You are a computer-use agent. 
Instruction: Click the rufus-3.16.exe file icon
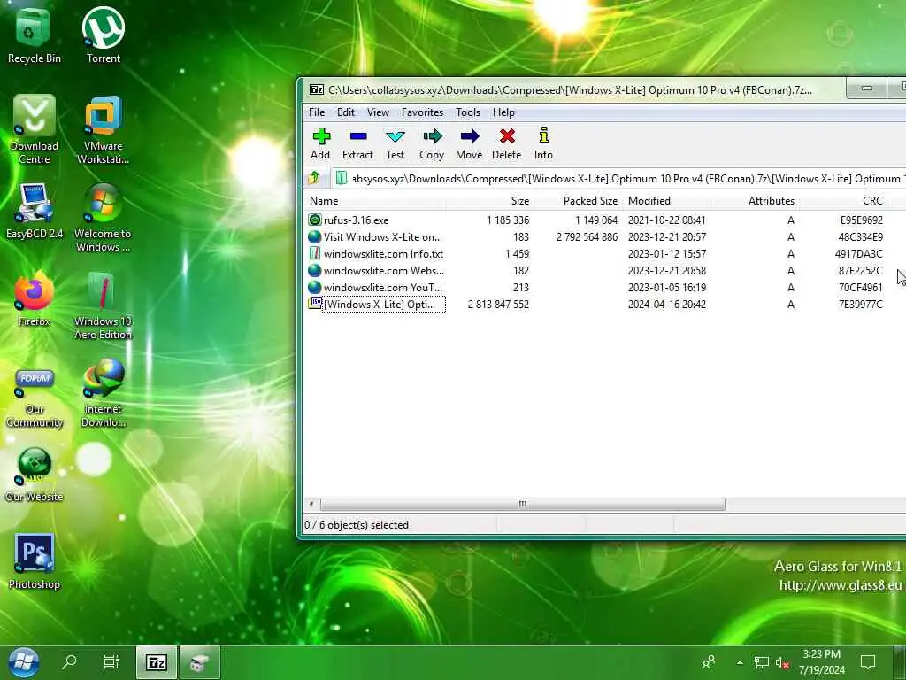[x=315, y=220]
